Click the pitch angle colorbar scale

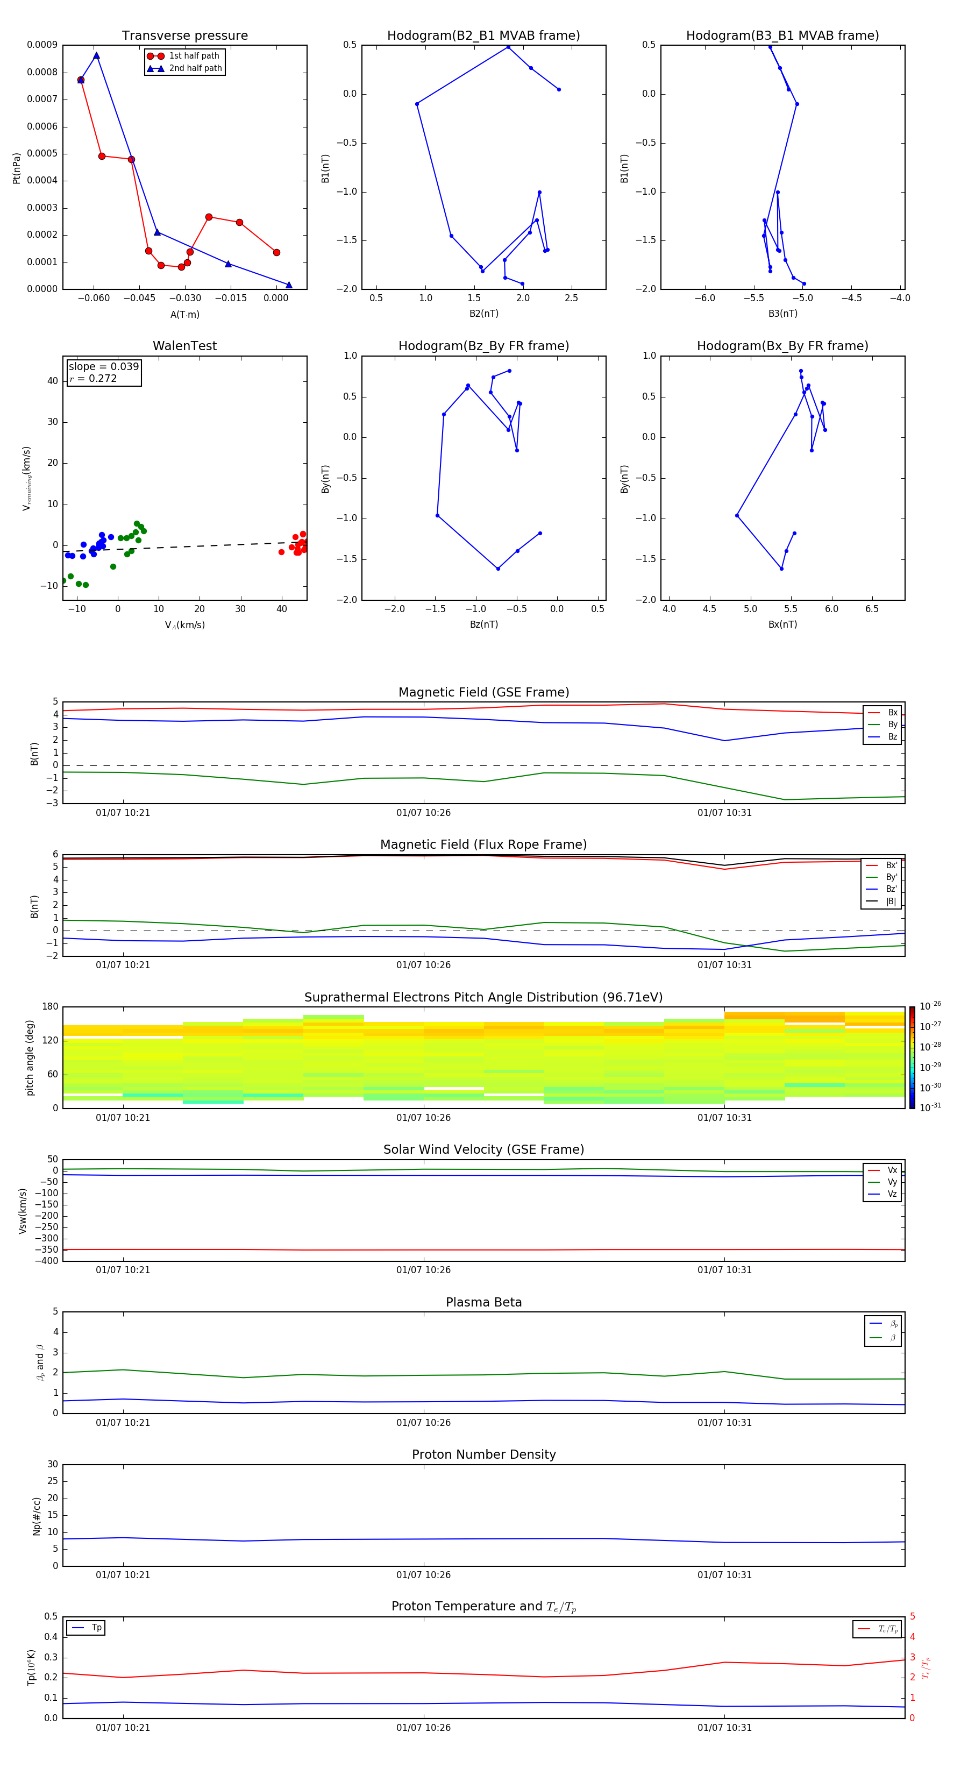[x=912, y=1057]
